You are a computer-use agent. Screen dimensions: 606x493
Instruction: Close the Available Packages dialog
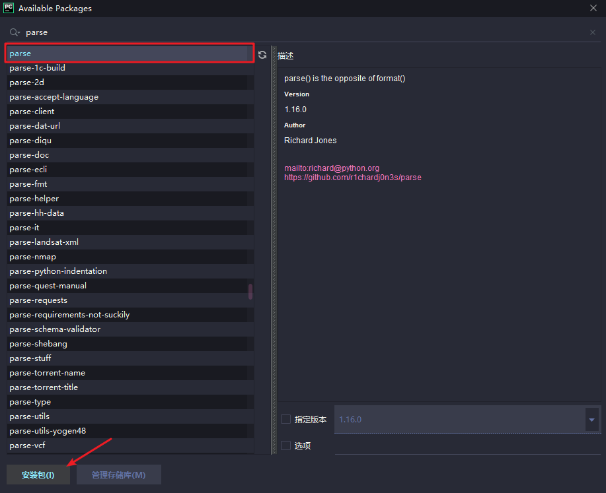click(x=593, y=9)
